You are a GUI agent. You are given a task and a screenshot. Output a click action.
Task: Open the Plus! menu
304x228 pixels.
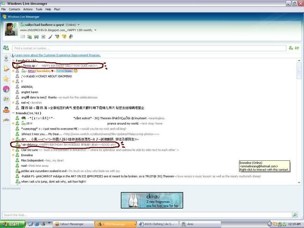click(57, 9)
